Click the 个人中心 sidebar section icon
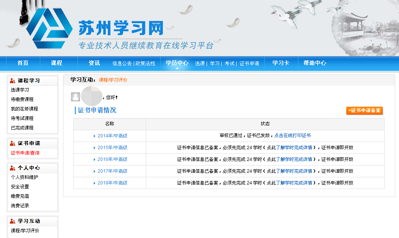399x238 pixels. (13, 168)
